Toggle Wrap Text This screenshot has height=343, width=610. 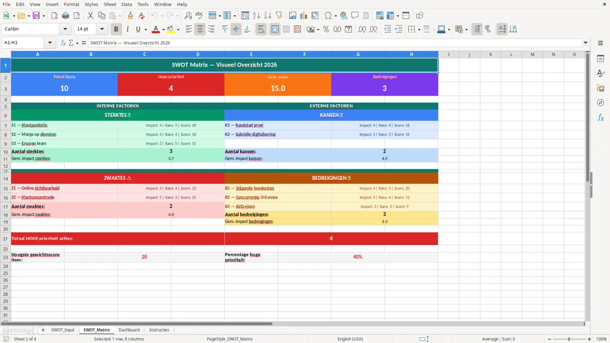(x=261, y=29)
